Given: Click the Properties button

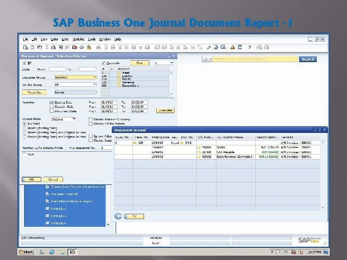Looking at the screenshot, I should [x=34, y=92].
